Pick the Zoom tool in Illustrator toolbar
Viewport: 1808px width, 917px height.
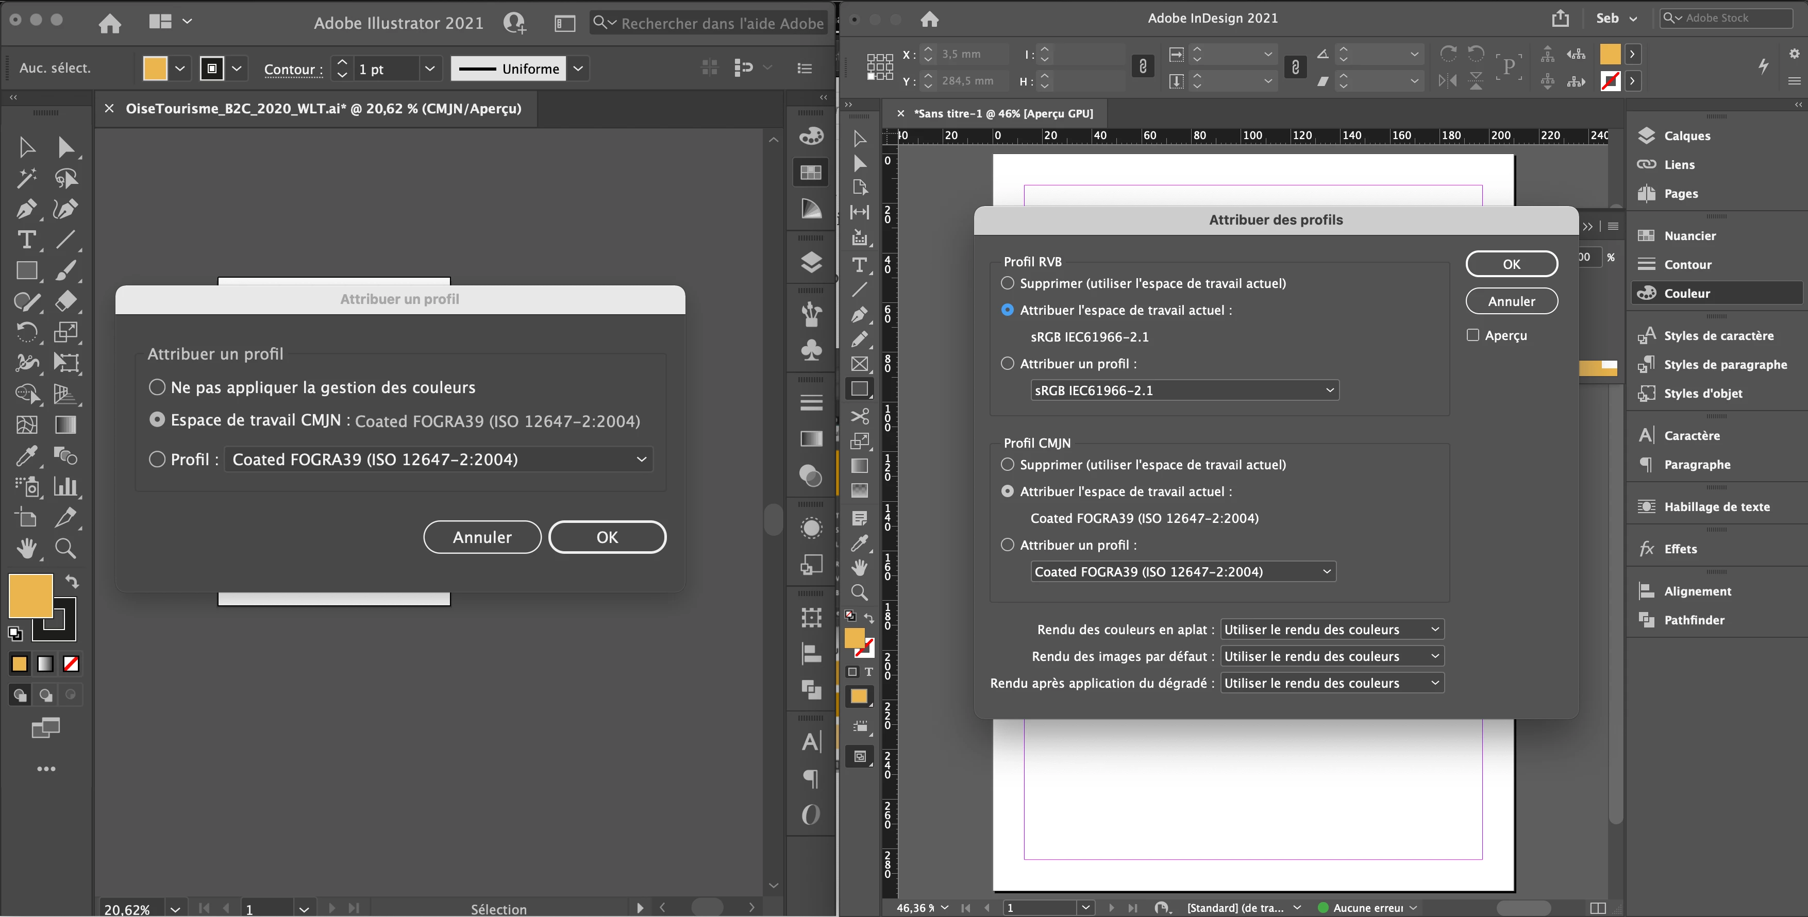pyautogui.click(x=65, y=548)
